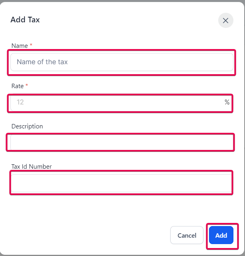Click the blue Add button
The image size is (245, 256).
(221, 235)
